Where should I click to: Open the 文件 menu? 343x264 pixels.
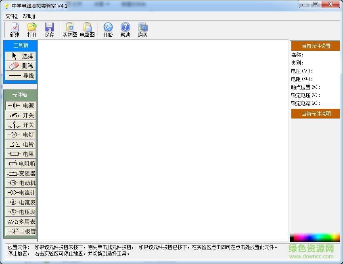click(11, 16)
